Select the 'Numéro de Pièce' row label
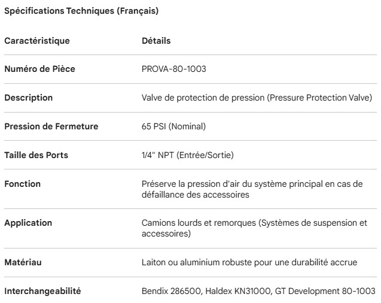This screenshot has width=381, height=303. click(x=39, y=69)
